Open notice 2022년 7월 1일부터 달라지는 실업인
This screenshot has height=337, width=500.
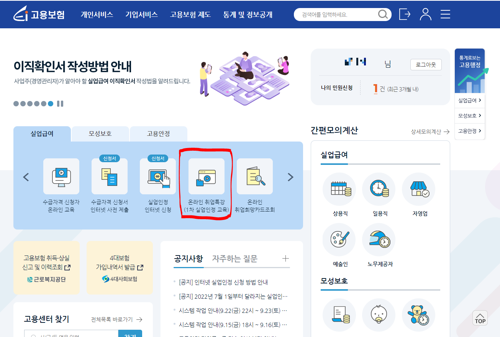(x=233, y=296)
